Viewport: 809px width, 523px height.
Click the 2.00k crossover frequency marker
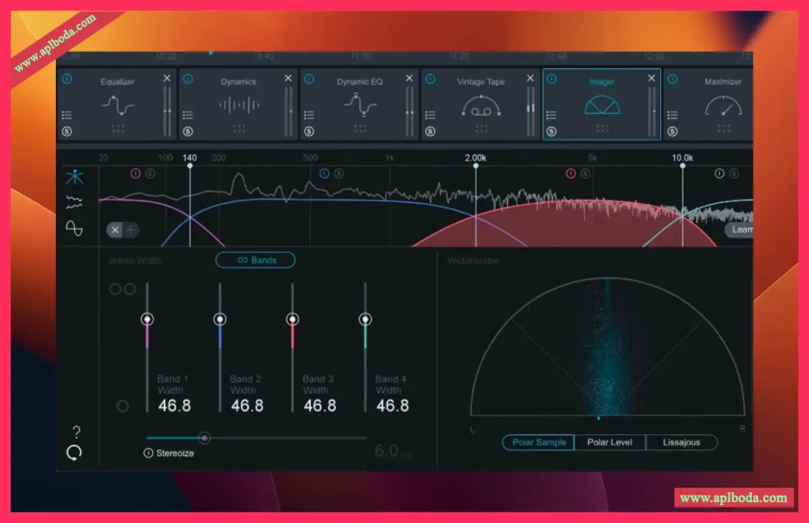click(x=475, y=165)
